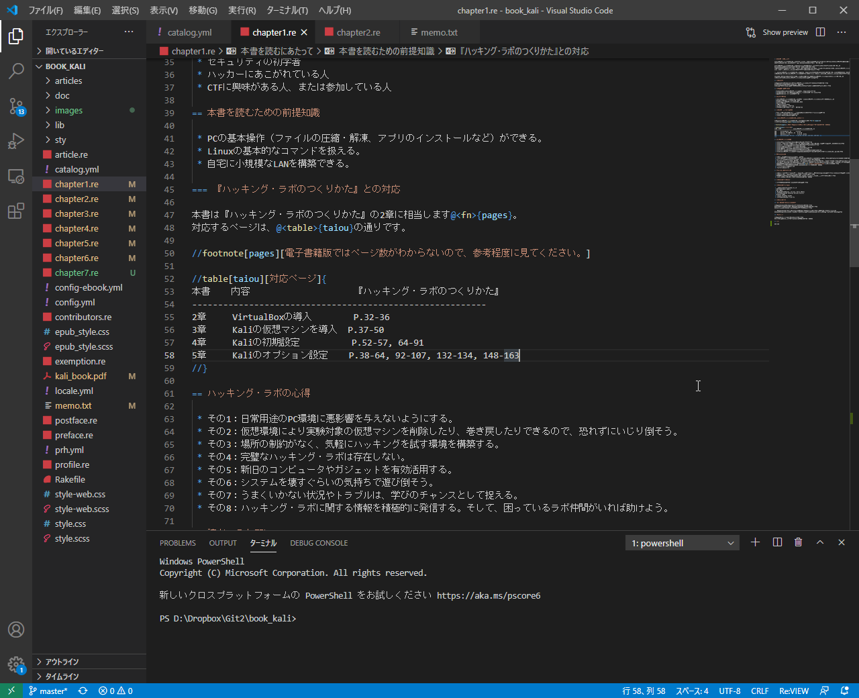Click the master* branch indicator
The width and height of the screenshot is (859, 698).
pos(48,691)
